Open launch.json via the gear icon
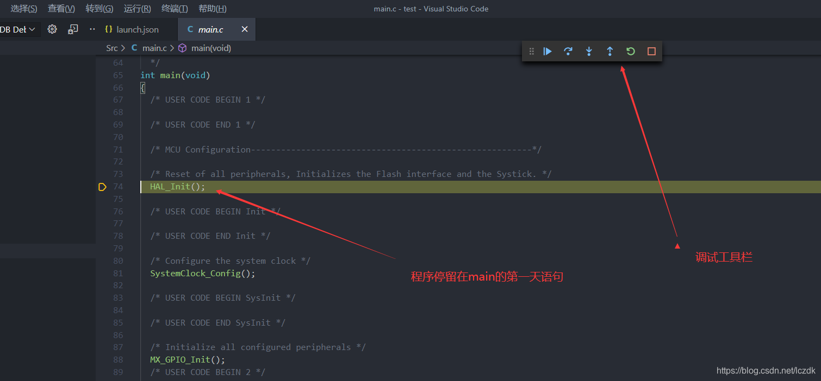821x381 pixels. tap(52, 29)
